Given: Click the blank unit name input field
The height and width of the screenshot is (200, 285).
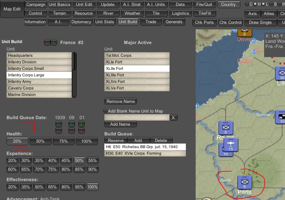Looking at the screenshot, I should click(x=137, y=118).
